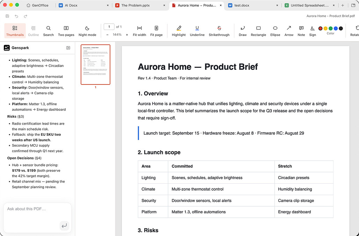Switch to the GenOffice tab

click(x=38, y=5)
